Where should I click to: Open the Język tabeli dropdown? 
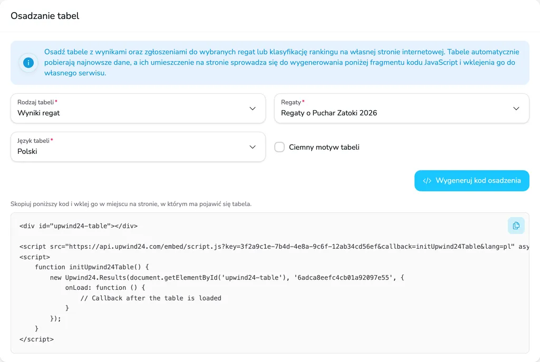coord(138,147)
